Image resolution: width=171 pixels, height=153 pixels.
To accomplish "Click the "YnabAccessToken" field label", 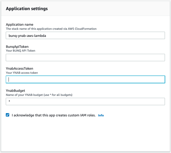I will pos(20,69).
